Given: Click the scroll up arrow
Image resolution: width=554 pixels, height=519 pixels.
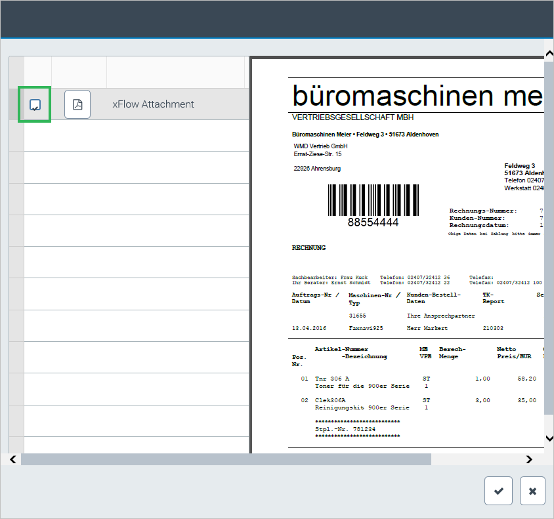Looking at the screenshot, I should pos(549,54).
